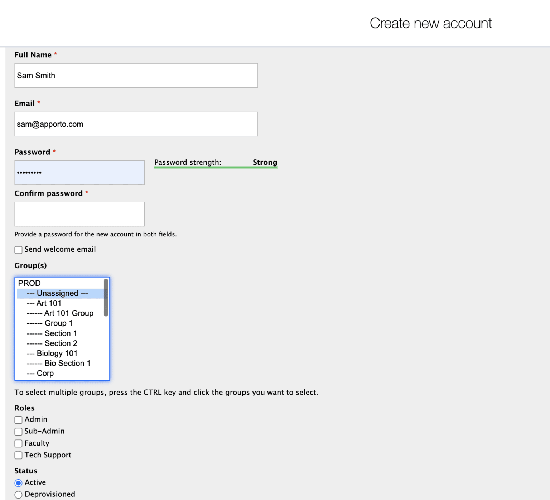550x500 pixels.
Task: Check the Admin role checkbox
Action: point(19,420)
